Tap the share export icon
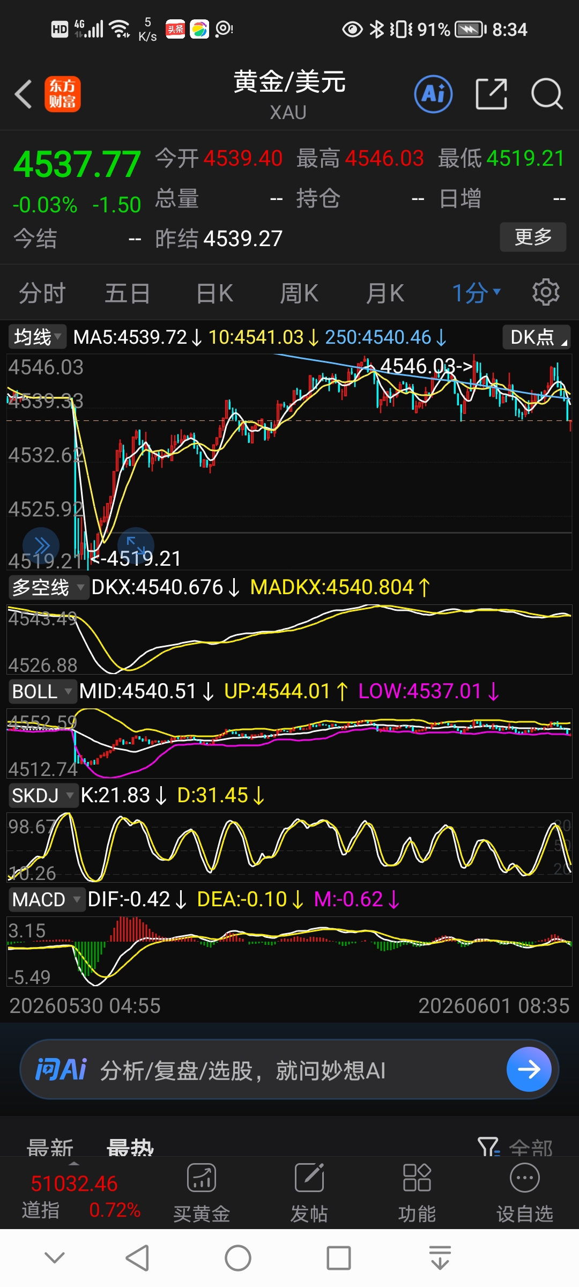 click(491, 94)
